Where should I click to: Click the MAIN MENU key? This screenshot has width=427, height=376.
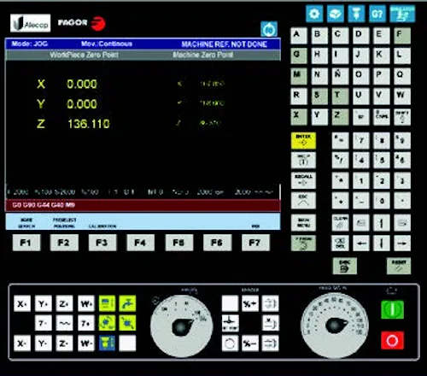(303, 222)
